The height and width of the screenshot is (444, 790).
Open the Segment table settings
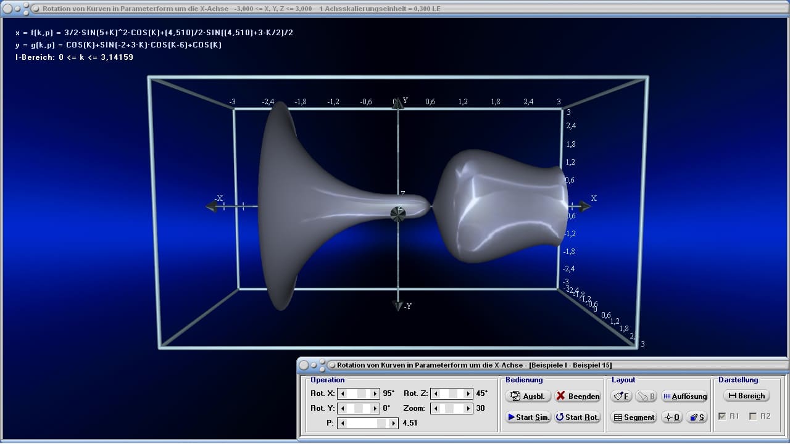click(634, 417)
